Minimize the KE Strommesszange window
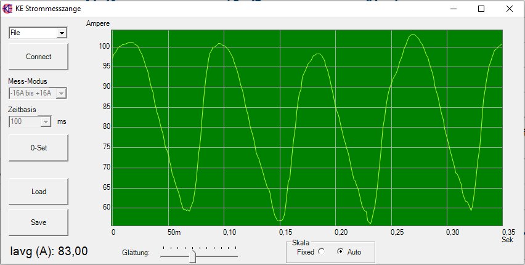525x265 pixels. [x=453, y=9]
